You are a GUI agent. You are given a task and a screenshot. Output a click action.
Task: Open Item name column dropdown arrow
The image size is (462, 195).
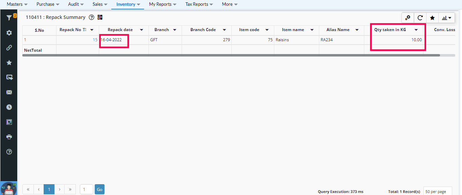tap(312, 30)
